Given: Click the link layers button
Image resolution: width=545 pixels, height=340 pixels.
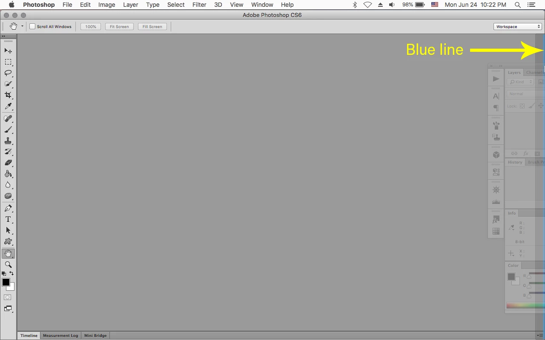Looking at the screenshot, I should click(514, 153).
